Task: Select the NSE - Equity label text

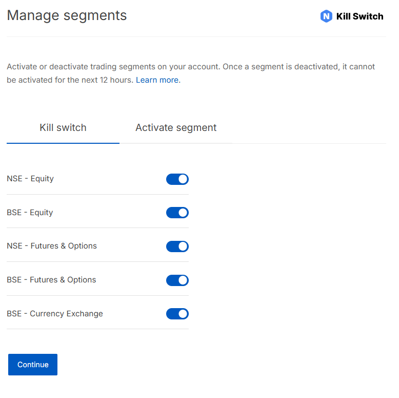Action: click(30, 179)
